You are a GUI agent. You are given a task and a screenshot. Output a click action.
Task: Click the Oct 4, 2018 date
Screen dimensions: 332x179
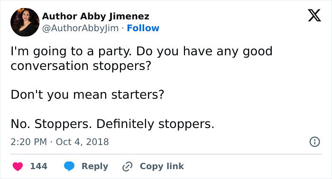[x=83, y=142]
